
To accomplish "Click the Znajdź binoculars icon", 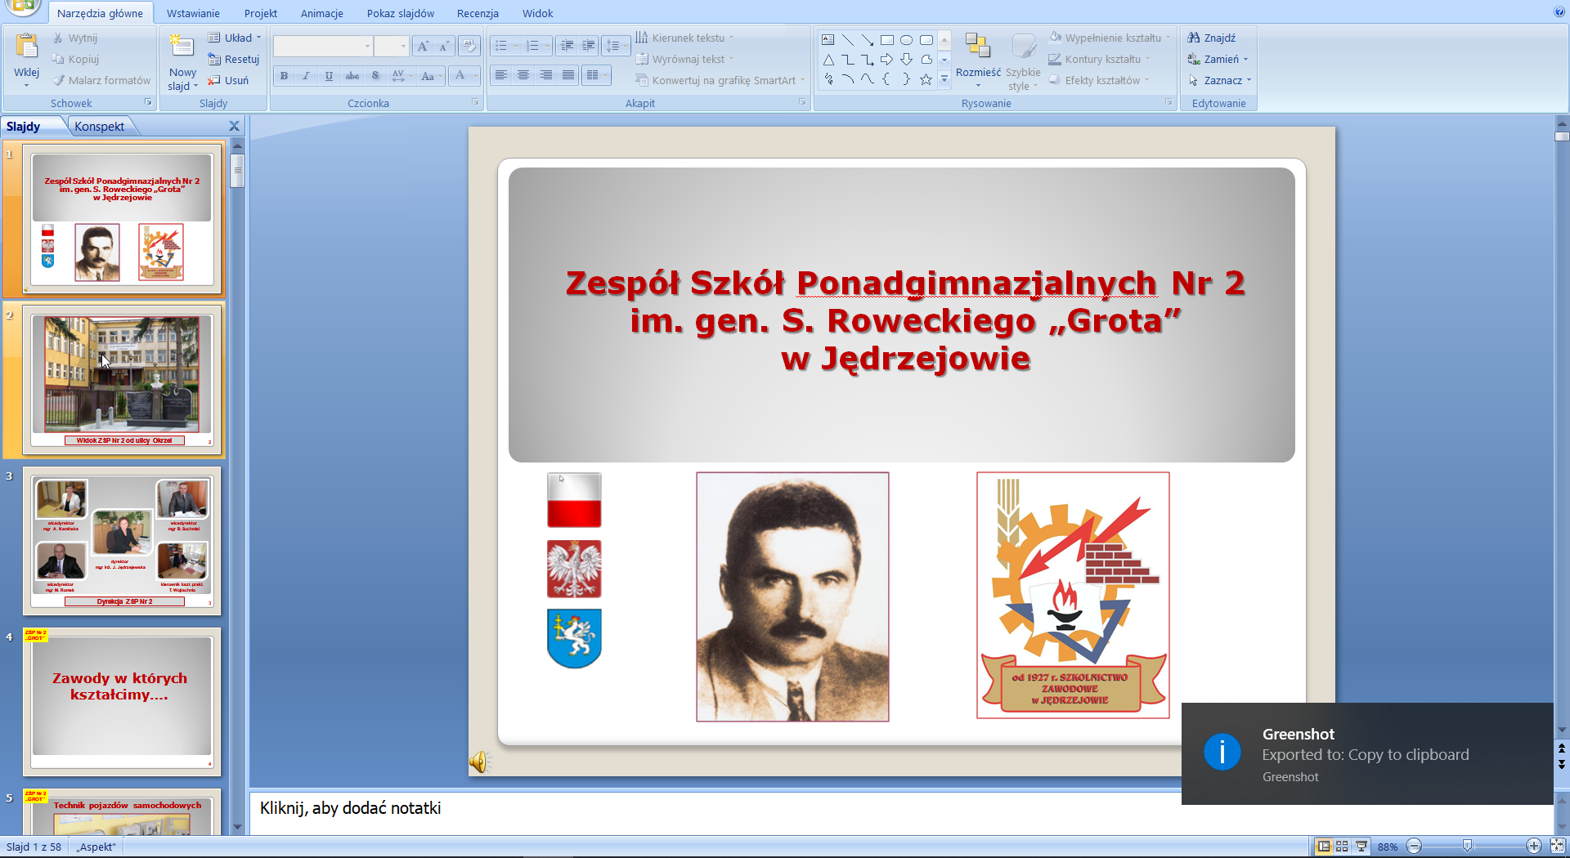I will click(1194, 38).
